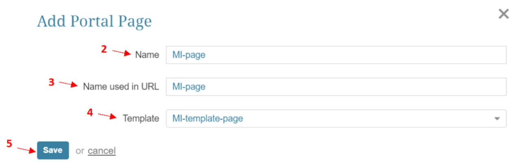The image size is (521, 168).
Task: Click the red arrow beside Name used in URL
Action: (69, 84)
